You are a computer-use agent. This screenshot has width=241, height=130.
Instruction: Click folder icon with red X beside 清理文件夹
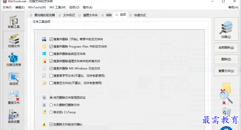coord(44,61)
